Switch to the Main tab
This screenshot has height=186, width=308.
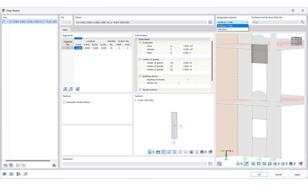coord(65,30)
